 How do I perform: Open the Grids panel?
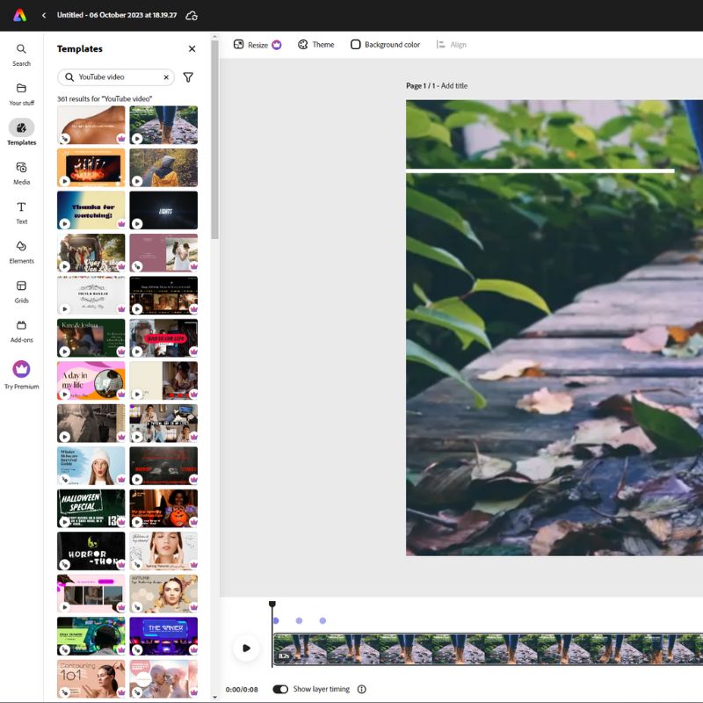click(21, 292)
